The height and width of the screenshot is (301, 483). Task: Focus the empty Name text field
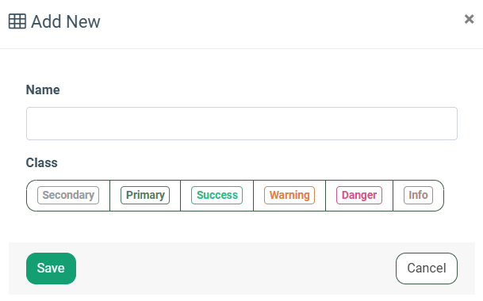tap(242, 124)
